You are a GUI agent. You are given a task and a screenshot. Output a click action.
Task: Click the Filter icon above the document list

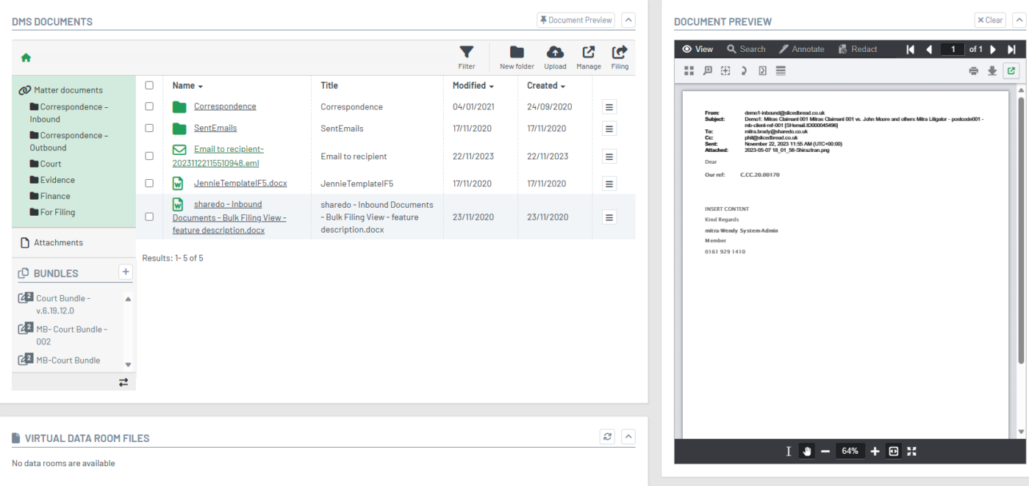pyautogui.click(x=466, y=53)
